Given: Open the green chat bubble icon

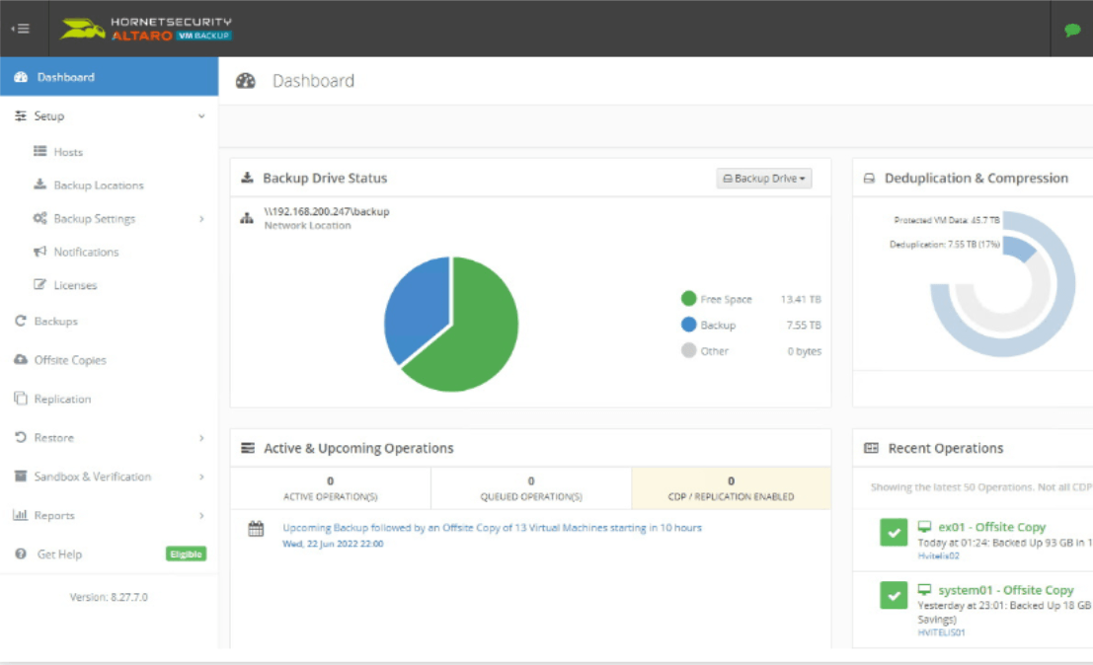Looking at the screenshot, I should pyautogui.click(x=1072, y=30).
